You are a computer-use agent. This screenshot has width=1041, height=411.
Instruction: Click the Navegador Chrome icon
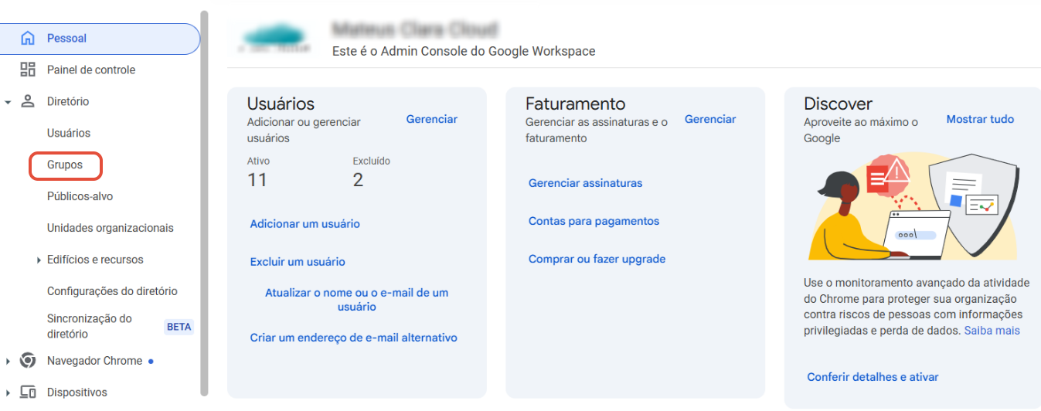[x=28, y=361]
